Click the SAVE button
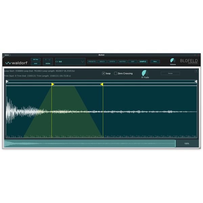 coord(36,64)
